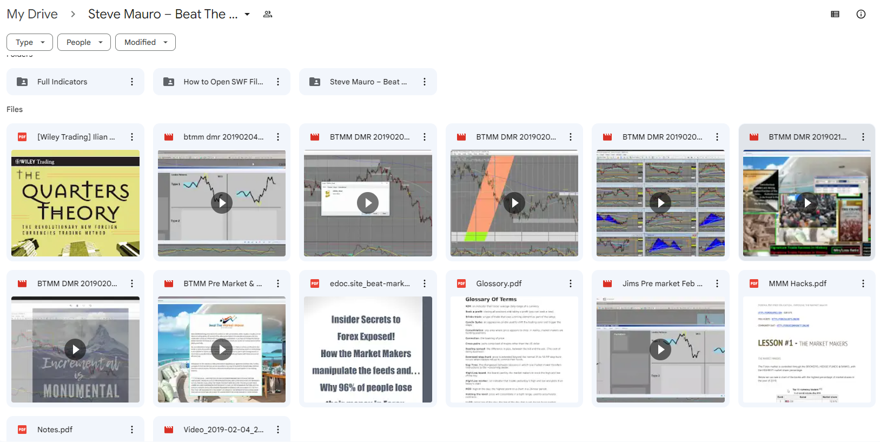880x442 pixels.
Task: Select the Video_2019-02-04_2... file name
Action: click(x=224, y=430)
